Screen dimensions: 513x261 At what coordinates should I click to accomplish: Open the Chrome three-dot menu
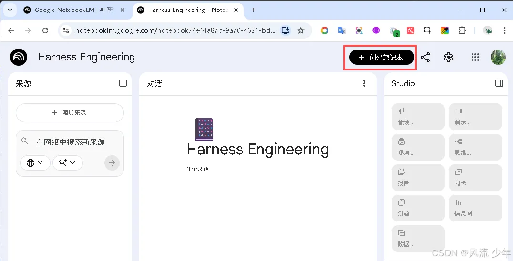[x=505, y=30]
